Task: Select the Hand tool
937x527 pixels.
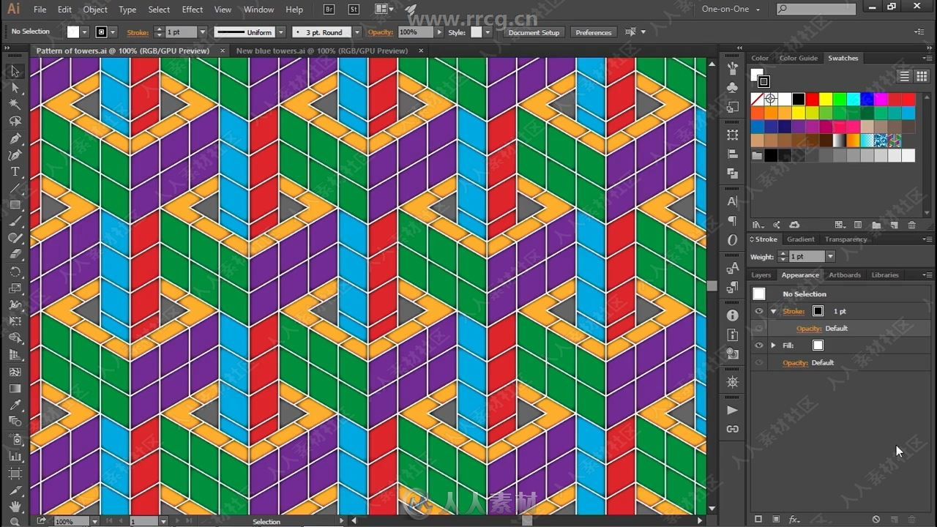Action: tap(15, 506)
